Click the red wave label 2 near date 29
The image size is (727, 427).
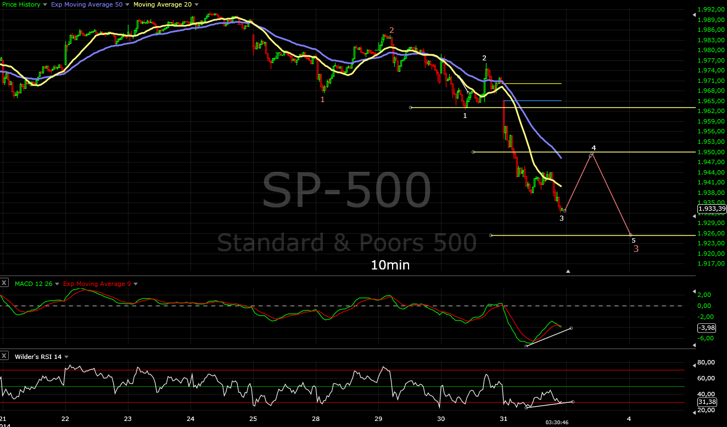(392, 31)
